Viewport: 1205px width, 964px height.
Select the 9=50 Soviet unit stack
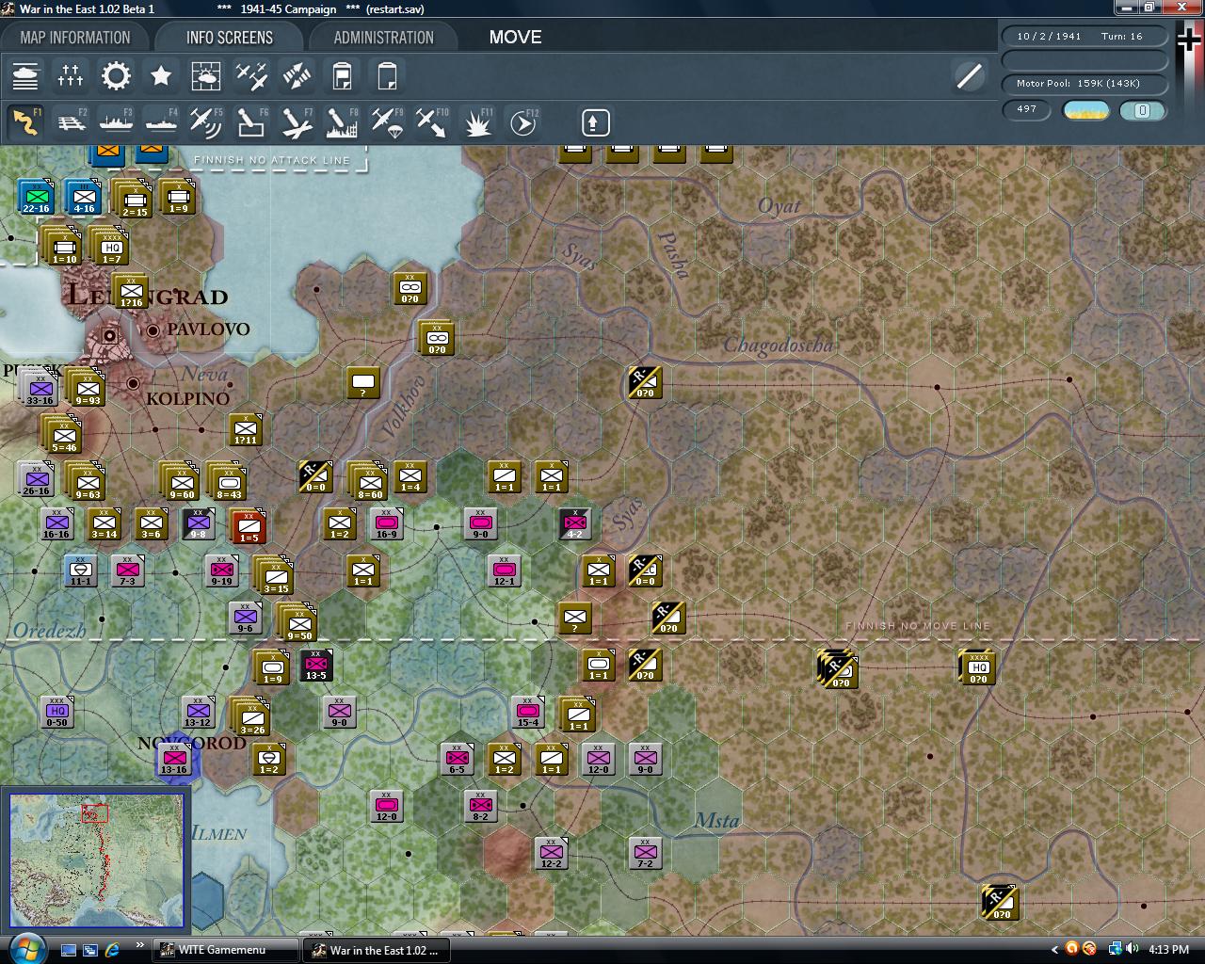pos(297,621)
